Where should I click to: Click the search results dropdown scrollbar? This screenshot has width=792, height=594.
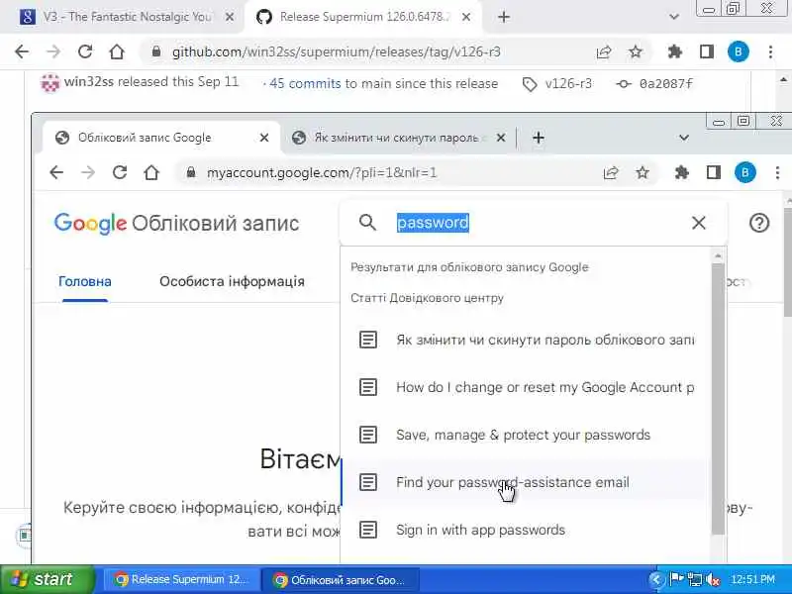tap(718, 399)
